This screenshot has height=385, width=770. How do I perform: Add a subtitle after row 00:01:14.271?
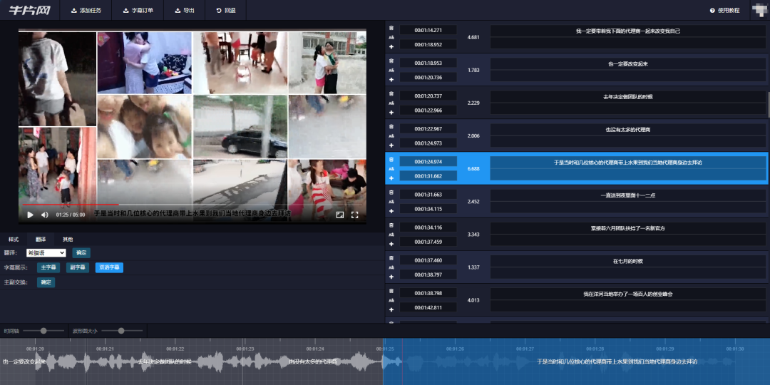[391, 46]
